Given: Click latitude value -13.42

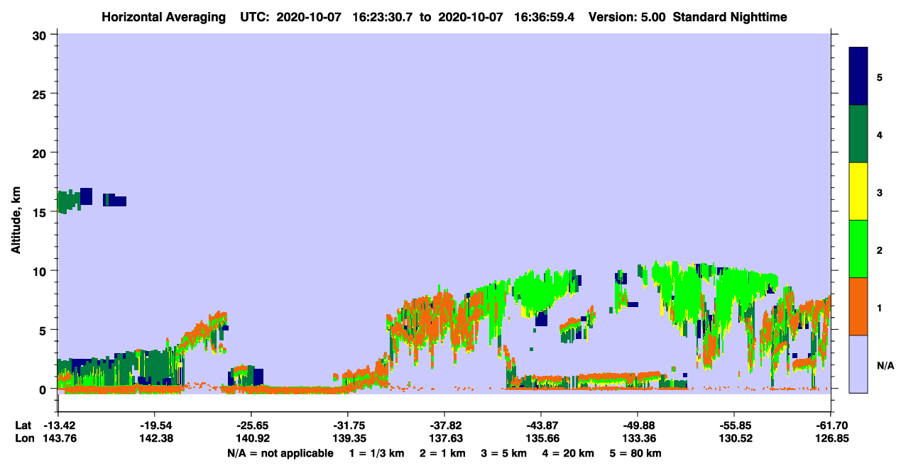Looking at the screenshot, I should point(59,425).
